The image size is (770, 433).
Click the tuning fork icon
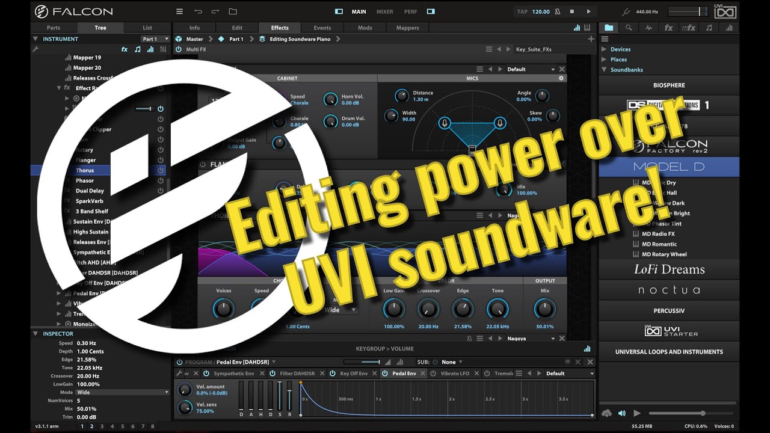626,11
